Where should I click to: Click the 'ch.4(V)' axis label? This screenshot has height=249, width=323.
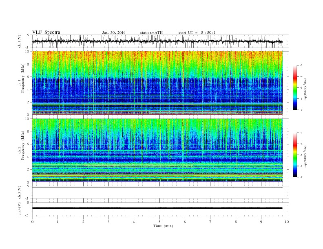click(x=20, y=209)
